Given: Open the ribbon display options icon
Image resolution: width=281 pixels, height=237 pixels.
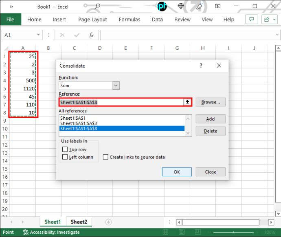Looking at the screenshot, I should point(217,6).
